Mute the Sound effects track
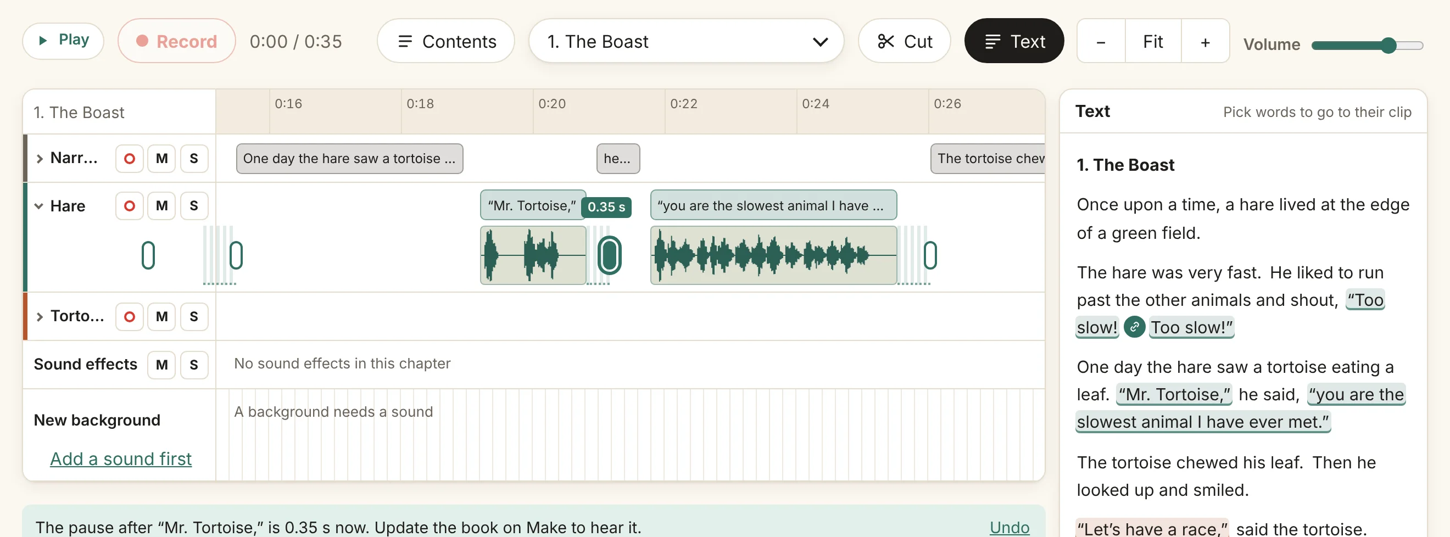 (161, 365)
